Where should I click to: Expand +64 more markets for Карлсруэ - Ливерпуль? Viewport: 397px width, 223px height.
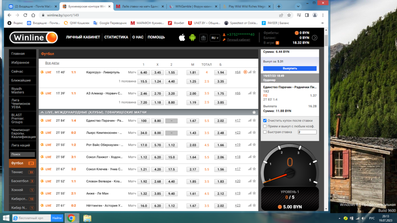237,72
